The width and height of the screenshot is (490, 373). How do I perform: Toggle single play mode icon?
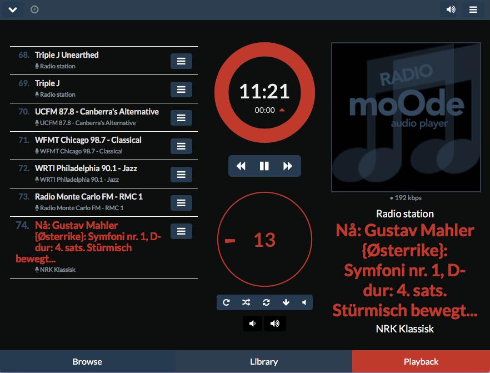266,302
